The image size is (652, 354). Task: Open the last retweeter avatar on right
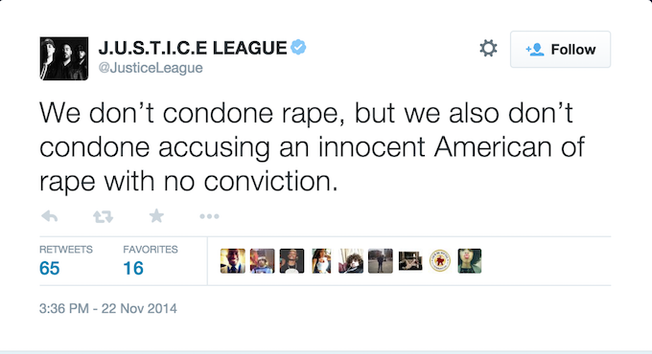pyautogui.click(x=470, y=261)
